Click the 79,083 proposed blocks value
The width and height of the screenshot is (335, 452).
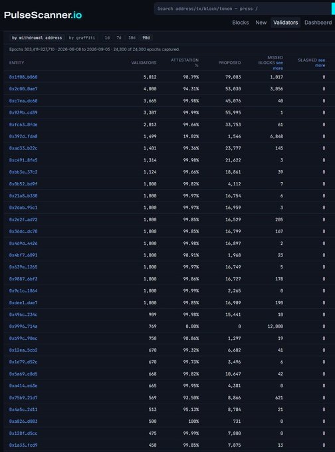(233, 77)
